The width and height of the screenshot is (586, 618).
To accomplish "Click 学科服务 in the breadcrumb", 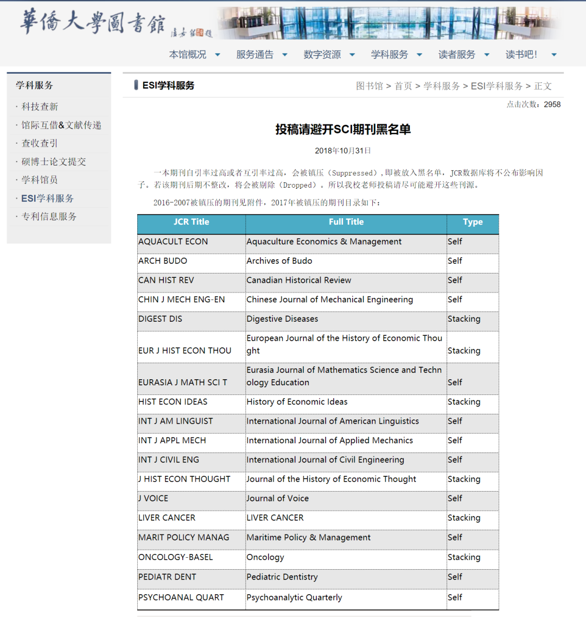I will (x=442, y=86).
